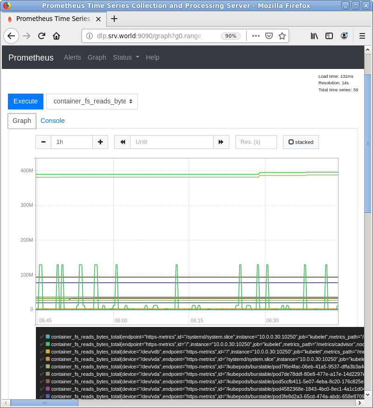Enable the stacked graph option
Screen dimensions: 373x408
tap(301, 142)
